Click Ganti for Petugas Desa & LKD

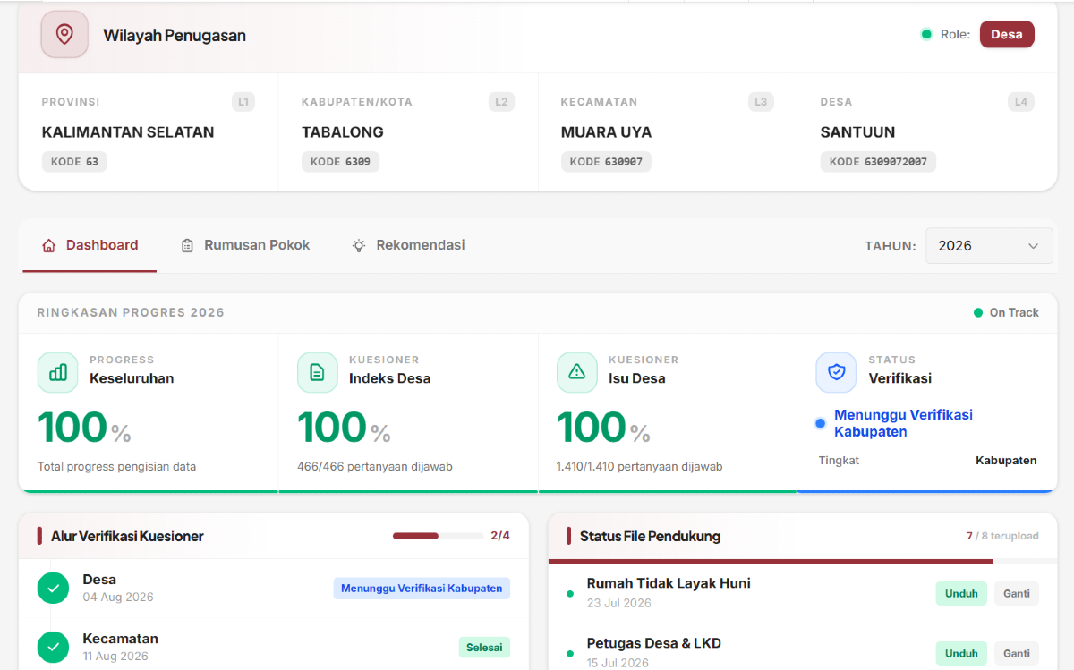(x=1017, y=653)
